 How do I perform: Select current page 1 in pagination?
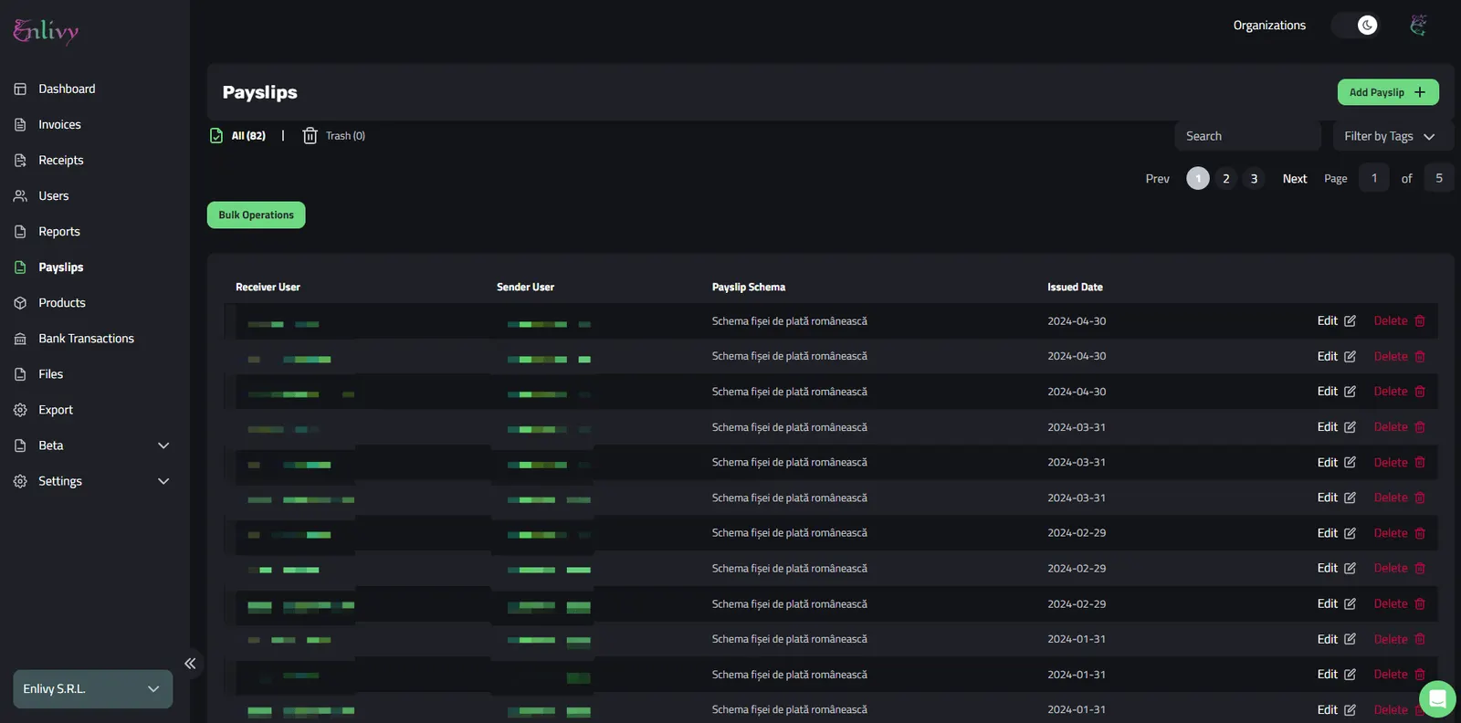pos(1198,178)
